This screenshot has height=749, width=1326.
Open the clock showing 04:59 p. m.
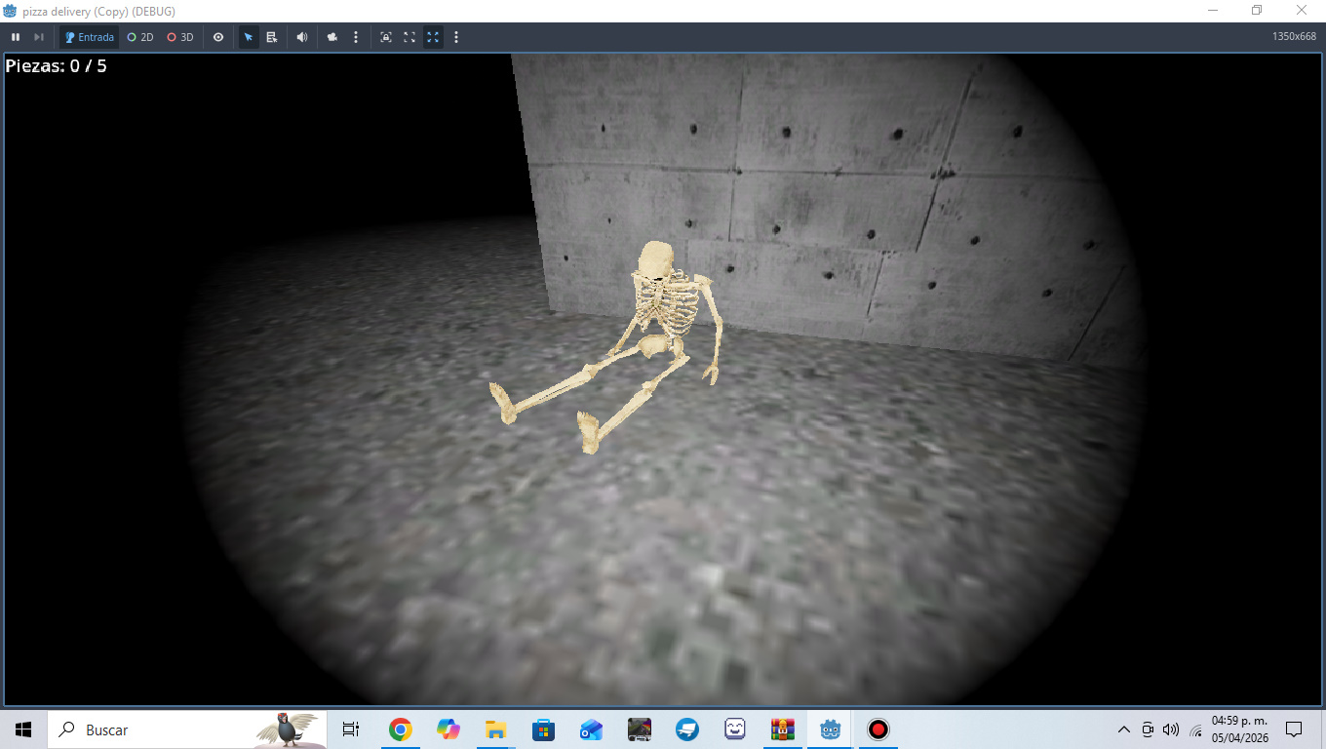pos(1240,729)
